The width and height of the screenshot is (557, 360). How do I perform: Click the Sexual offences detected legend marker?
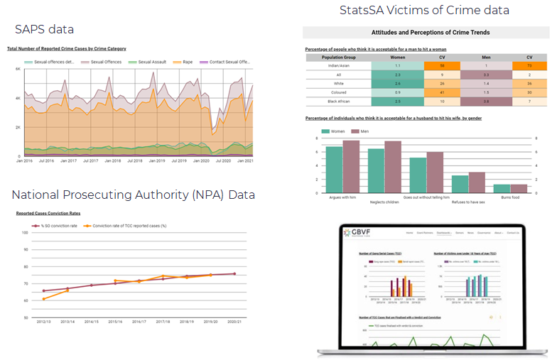point(28,62)
